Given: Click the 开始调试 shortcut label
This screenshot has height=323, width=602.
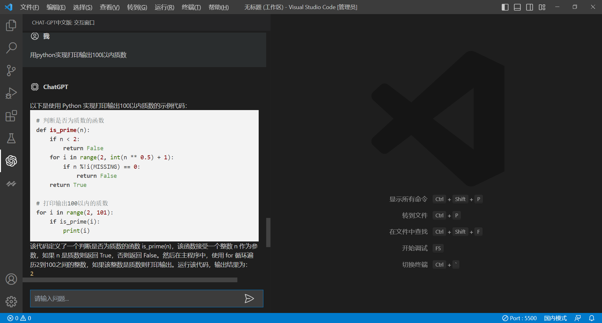Looking at the screenshot, I should coord(415,248).
